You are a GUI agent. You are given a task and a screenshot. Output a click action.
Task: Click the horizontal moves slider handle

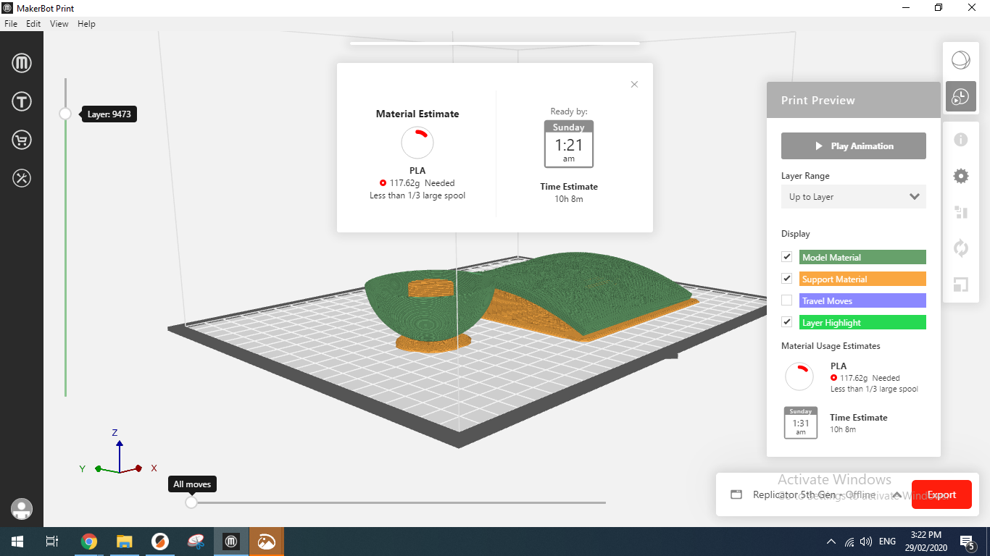[x=191, y=502]
